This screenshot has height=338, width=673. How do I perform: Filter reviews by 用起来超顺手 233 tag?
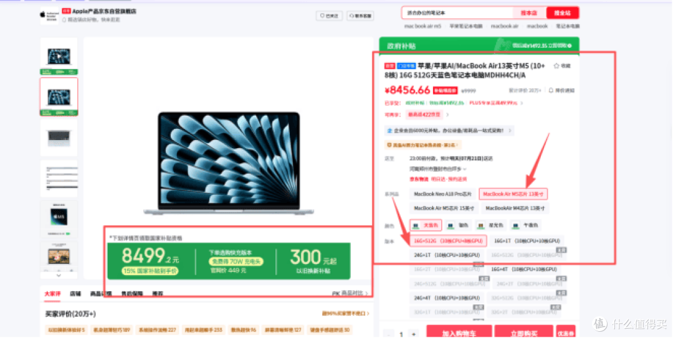(203, 330)
